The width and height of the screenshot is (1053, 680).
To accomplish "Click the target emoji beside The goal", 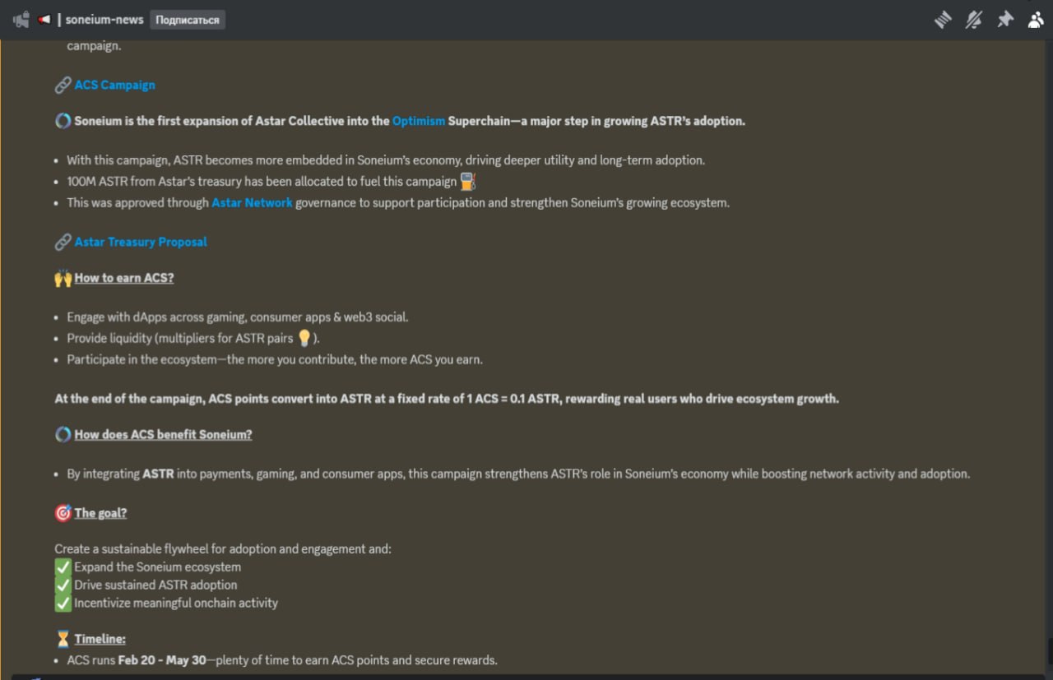I will pyautogui.click(x=63, y=513).
